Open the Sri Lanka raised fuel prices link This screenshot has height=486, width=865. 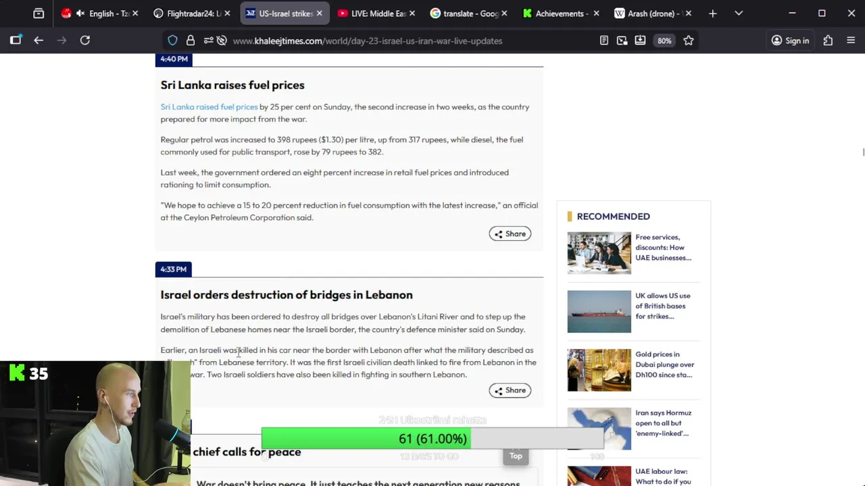(x=209, y=107)
